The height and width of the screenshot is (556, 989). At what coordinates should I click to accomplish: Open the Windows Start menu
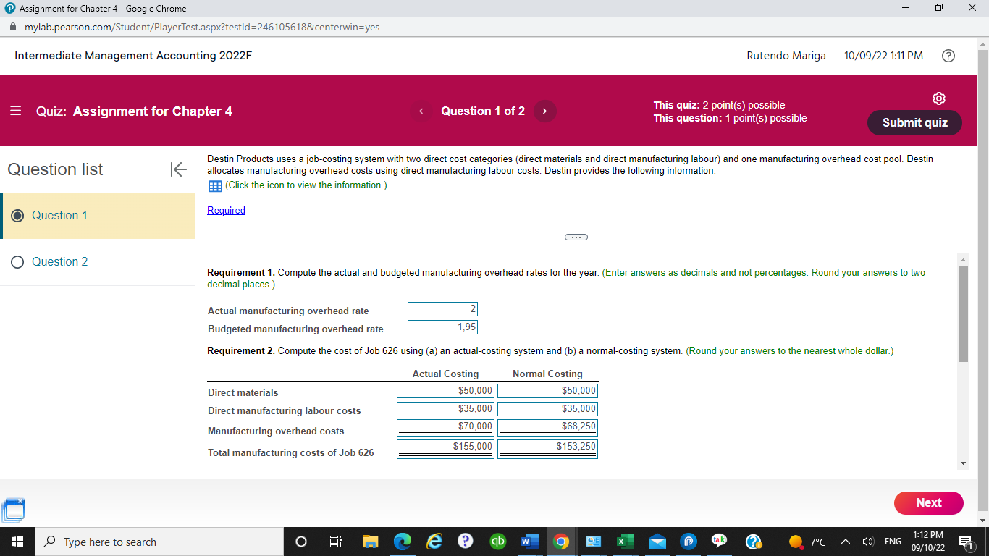pyautogui.click(x=15, y=541)
